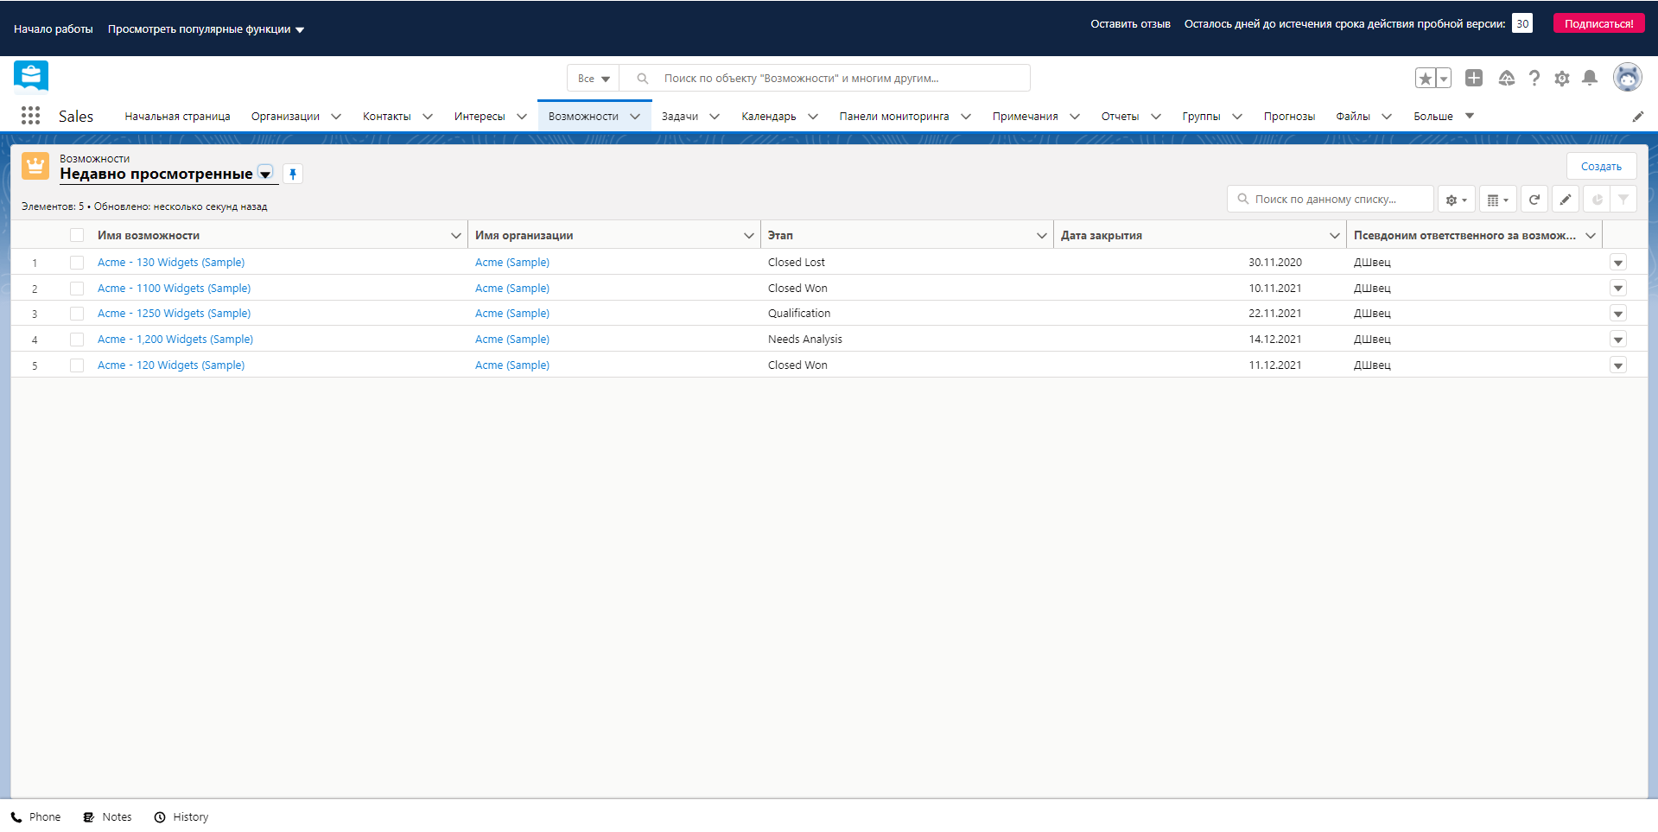Open row actions for Acme - 1,200 Widgets
1658x832 pixels.
pyautogui.click(x=1618, y=340)
